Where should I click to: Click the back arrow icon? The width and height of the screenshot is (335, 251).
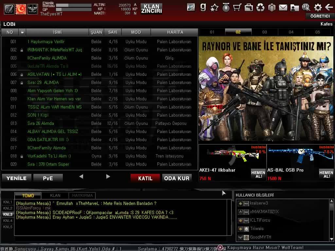329,8
